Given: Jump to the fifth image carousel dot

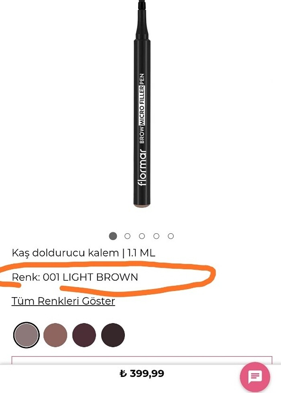Looking at the screenshot, I should tap(171, 236).
